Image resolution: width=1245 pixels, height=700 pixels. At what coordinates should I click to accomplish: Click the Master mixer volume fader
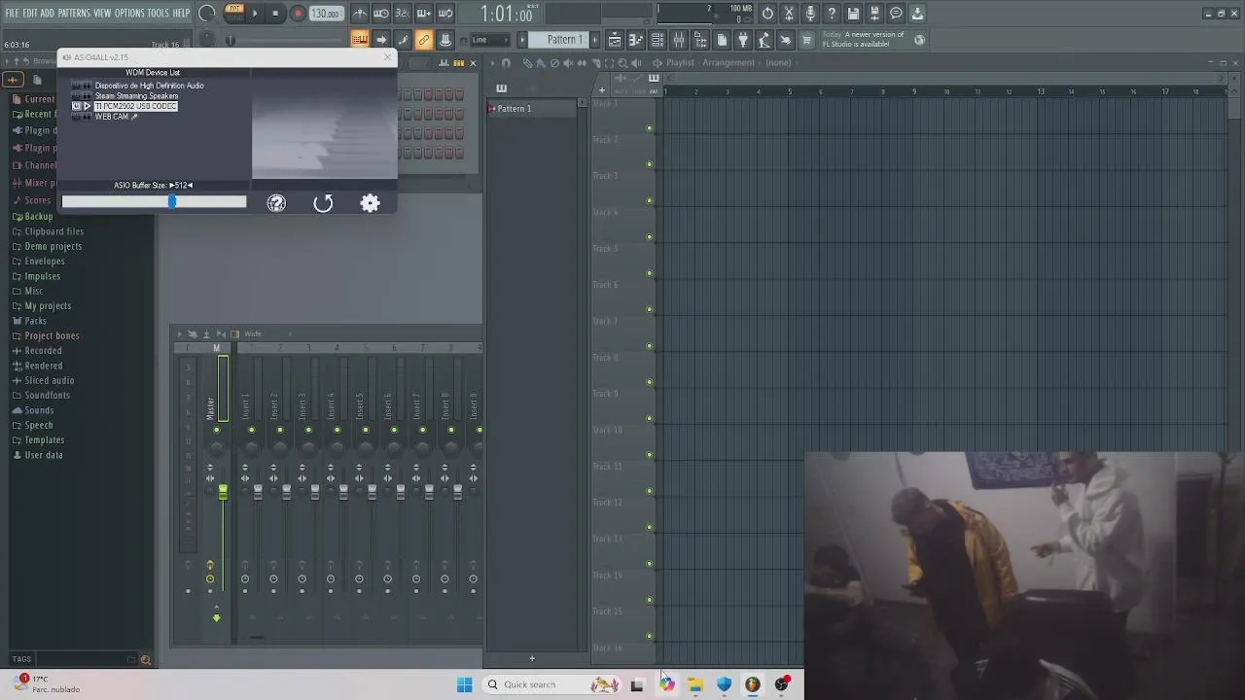[223, 492]
